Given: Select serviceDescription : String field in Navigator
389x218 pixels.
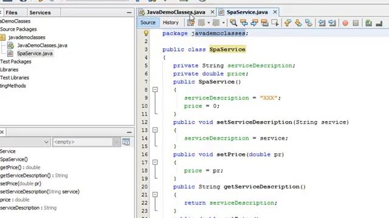Looking at the screenshot, I should (x=29, y=208).
